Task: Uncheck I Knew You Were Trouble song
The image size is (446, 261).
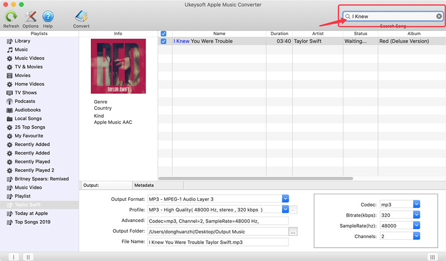Action: [x=163, y=41]
